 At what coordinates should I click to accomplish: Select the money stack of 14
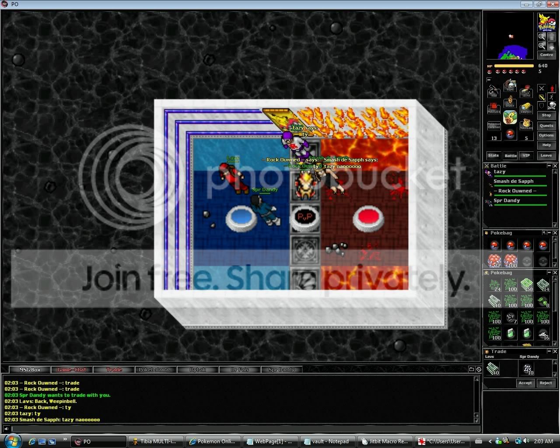[543, 285]
